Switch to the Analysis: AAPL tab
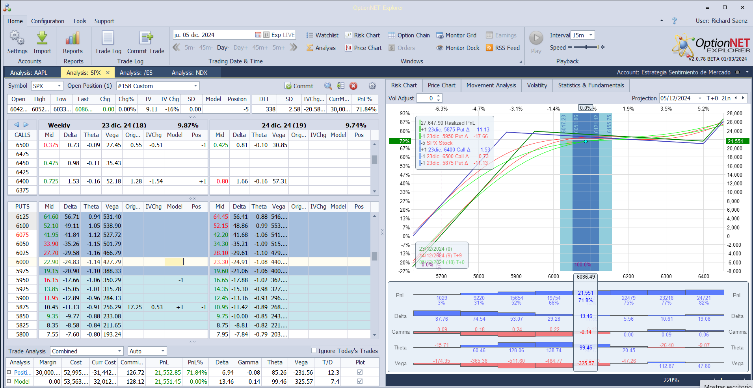Viewport: 753px width, 388px height. click(29, 72)
